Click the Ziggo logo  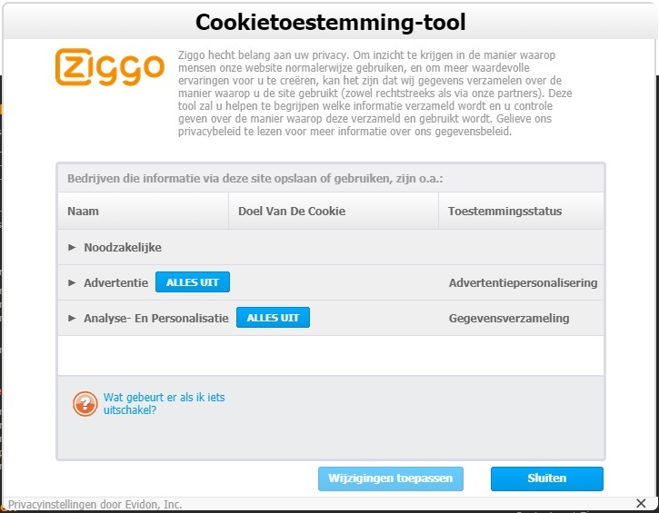pyautogui.click(x=109, y=67)
